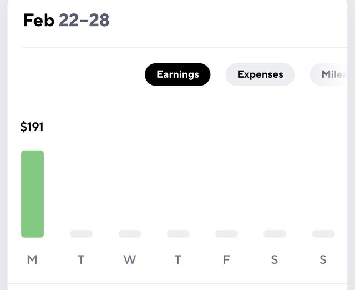Select Saturday's empty gray bar
The width and height of the screenshot is (355, 290).
275,234
